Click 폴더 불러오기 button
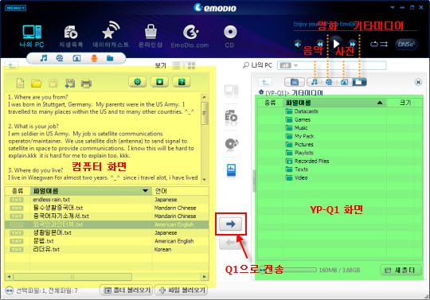The image size is (430, 300). 127,290
